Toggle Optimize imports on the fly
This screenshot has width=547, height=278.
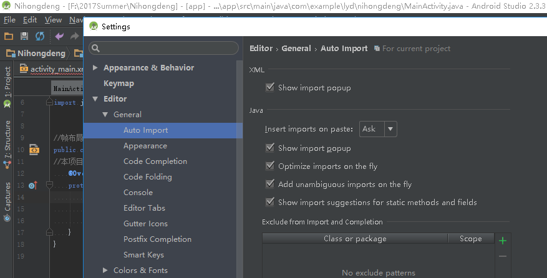(x=270, y=166)
